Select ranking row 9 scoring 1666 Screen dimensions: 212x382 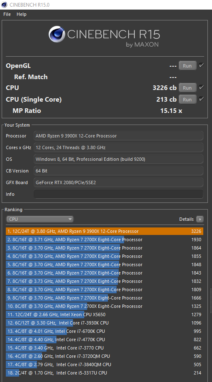click(x=105, y=298)
